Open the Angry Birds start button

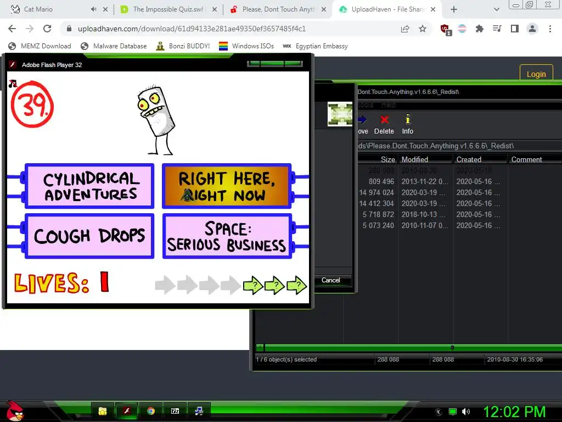click(x=15, y=411)
